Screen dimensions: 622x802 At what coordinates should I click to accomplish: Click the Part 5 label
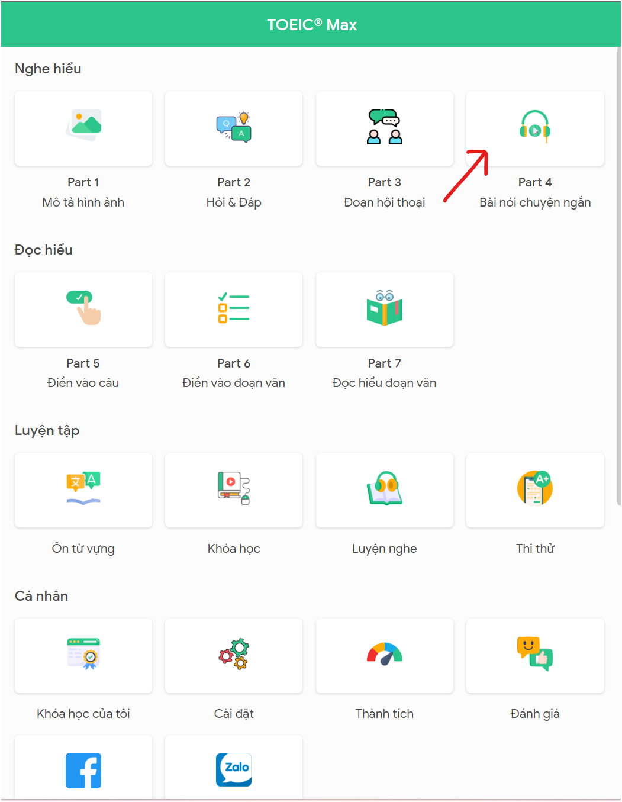(83, 363)
